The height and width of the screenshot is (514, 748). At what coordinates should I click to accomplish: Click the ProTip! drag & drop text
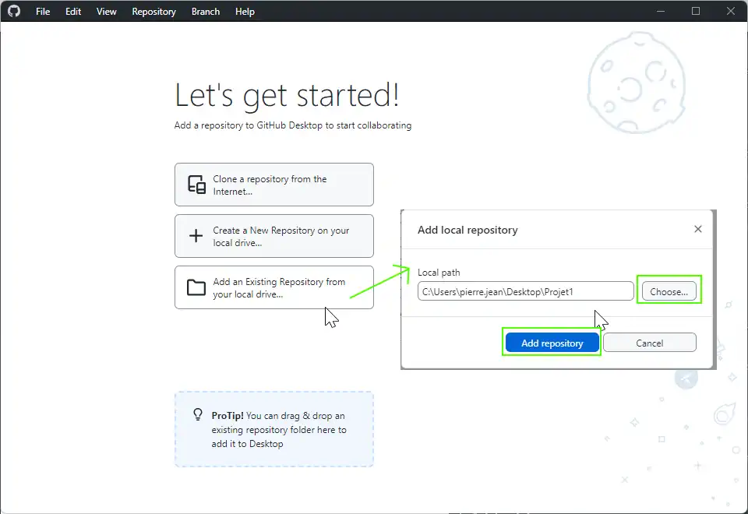click(x=279, y=430)
